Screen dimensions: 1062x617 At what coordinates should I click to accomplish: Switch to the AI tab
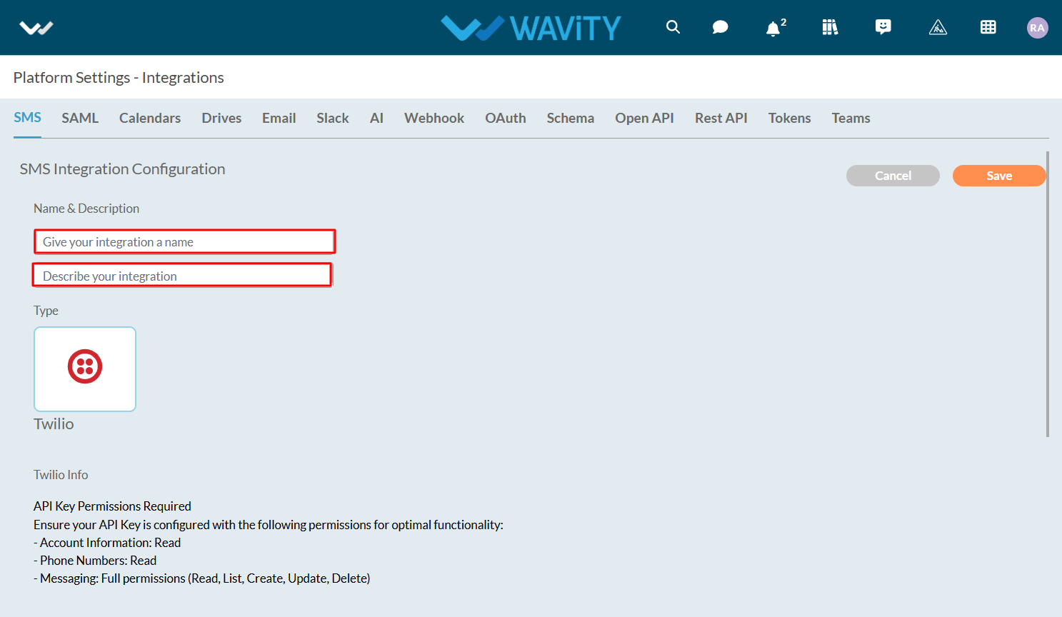click(376, 118)
